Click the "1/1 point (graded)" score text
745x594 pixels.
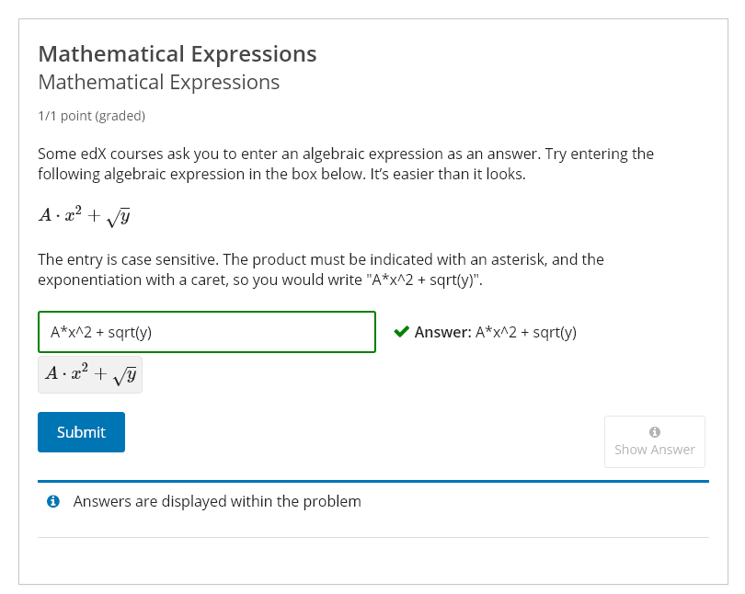(x=91, y=116)
